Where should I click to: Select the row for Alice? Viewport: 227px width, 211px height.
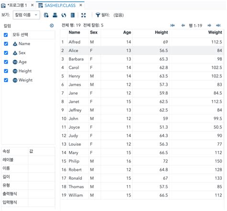[142, 50]
